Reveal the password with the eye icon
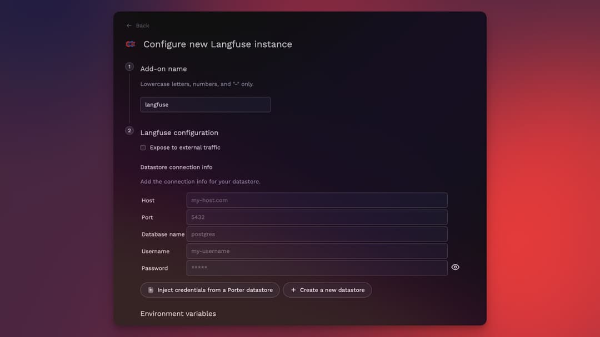The width and height of the screenshot is (600, 337). (x=455, y=267)
